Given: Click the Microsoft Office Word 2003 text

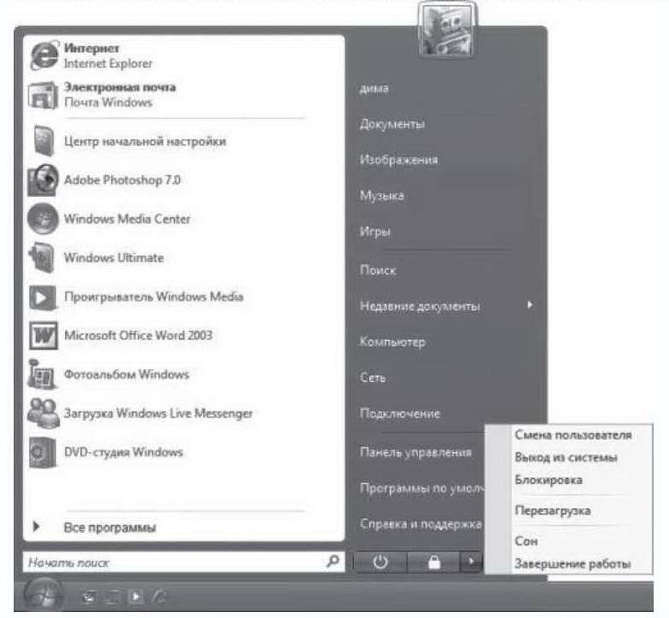Looking at the screenshot, I should [x=138, y=336].
